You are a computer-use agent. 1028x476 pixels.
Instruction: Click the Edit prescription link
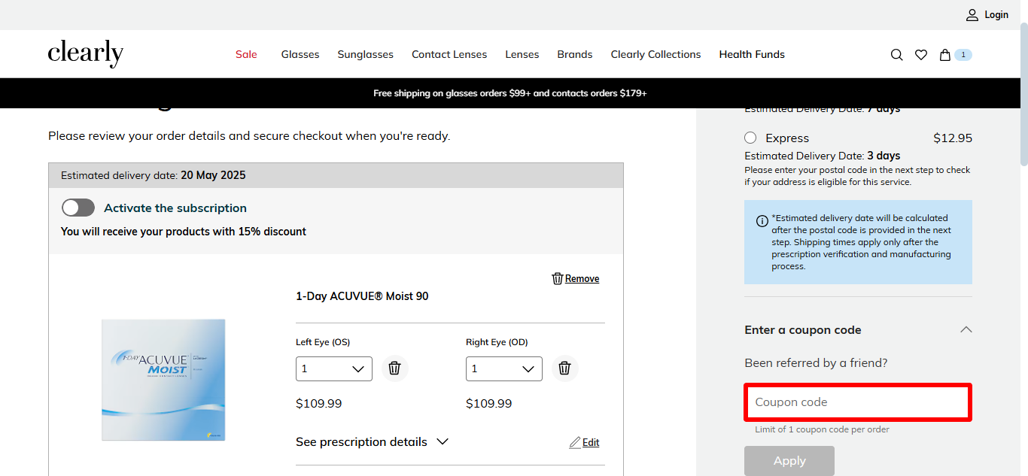coord(591,442)
